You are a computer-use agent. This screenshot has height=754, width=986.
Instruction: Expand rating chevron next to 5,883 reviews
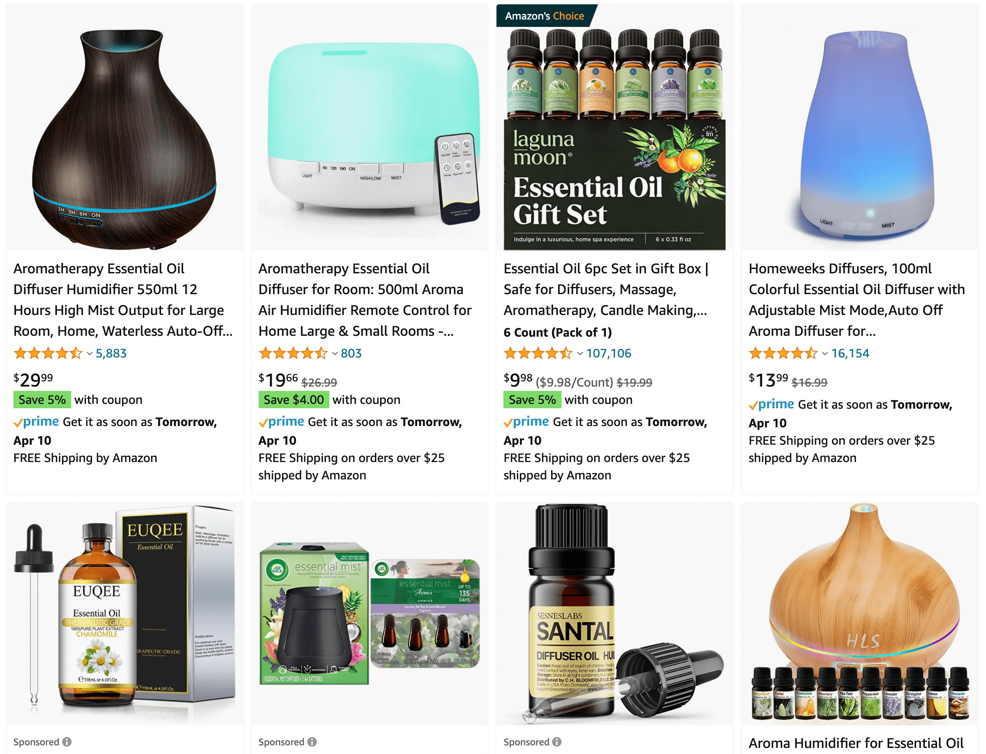[90, 354]
